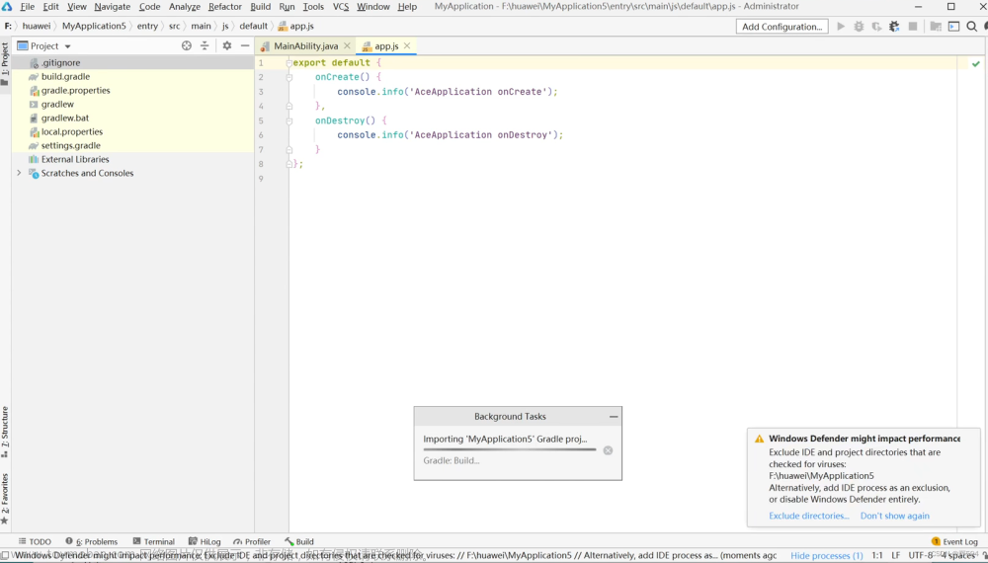Open the Build tool window
Screen dimensions: 988x563
[x=299, y=541]
